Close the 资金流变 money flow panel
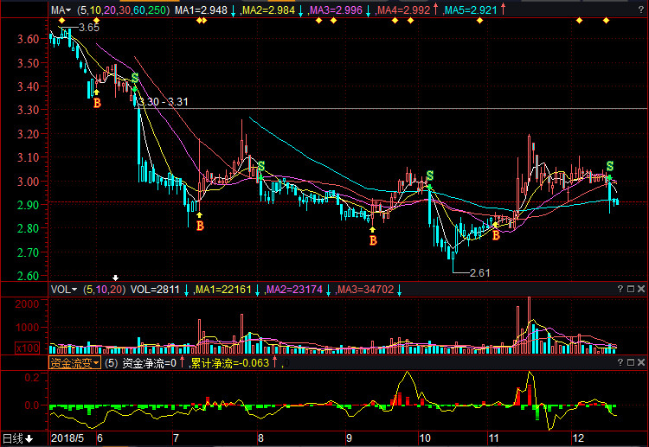Viewport: 649px width, 447px height. point(642,363)
